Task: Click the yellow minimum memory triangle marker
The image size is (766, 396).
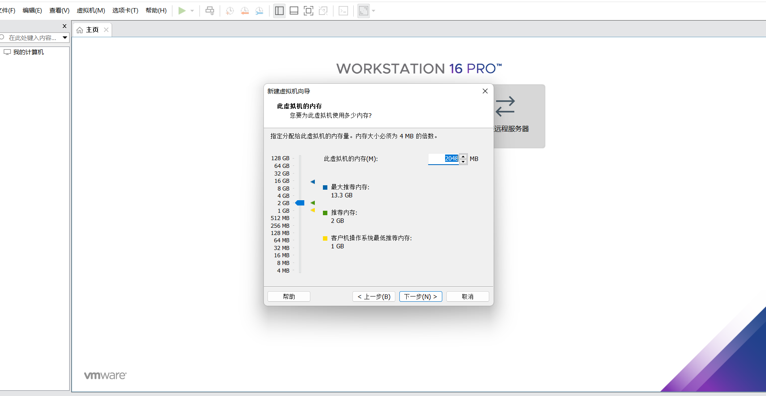Action: point(313,210)
